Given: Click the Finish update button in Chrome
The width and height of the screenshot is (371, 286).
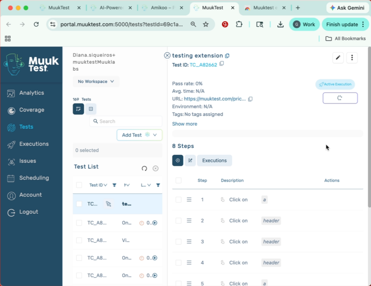Looking at the screenshot, I should point(342,24).
